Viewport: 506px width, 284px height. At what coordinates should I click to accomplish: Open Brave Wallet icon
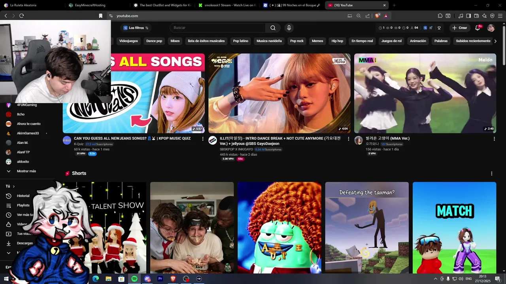(x=476, y=16)
